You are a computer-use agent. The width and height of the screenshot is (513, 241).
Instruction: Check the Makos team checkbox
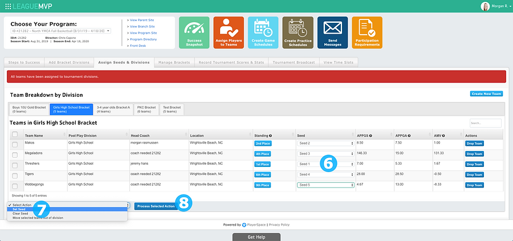coord(15,145)
